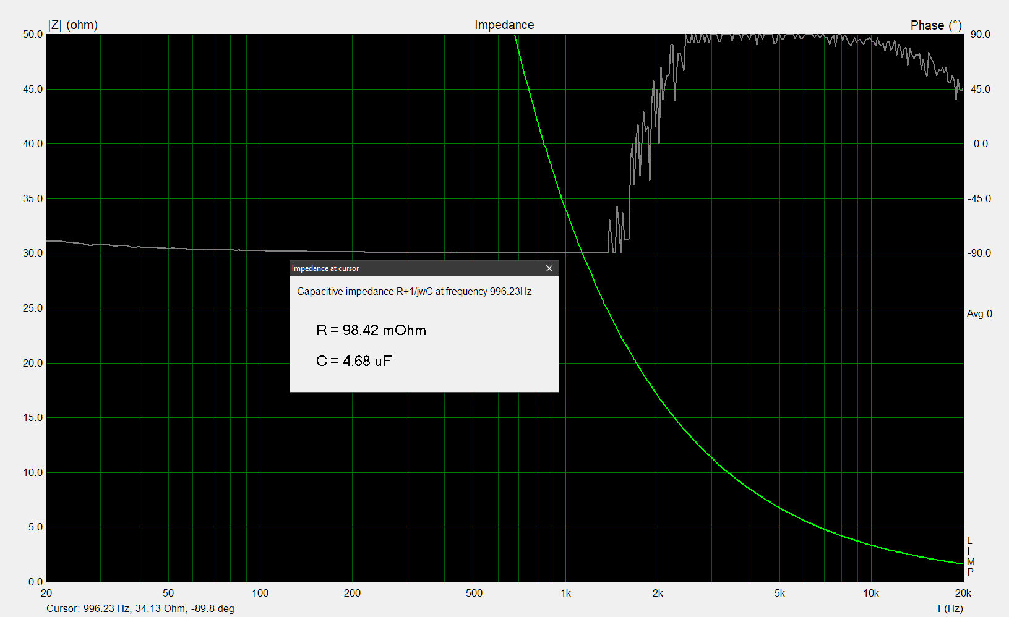Click the Cursor readout status text
This screenshot has height=617, width=1009.
pos(140,608)
